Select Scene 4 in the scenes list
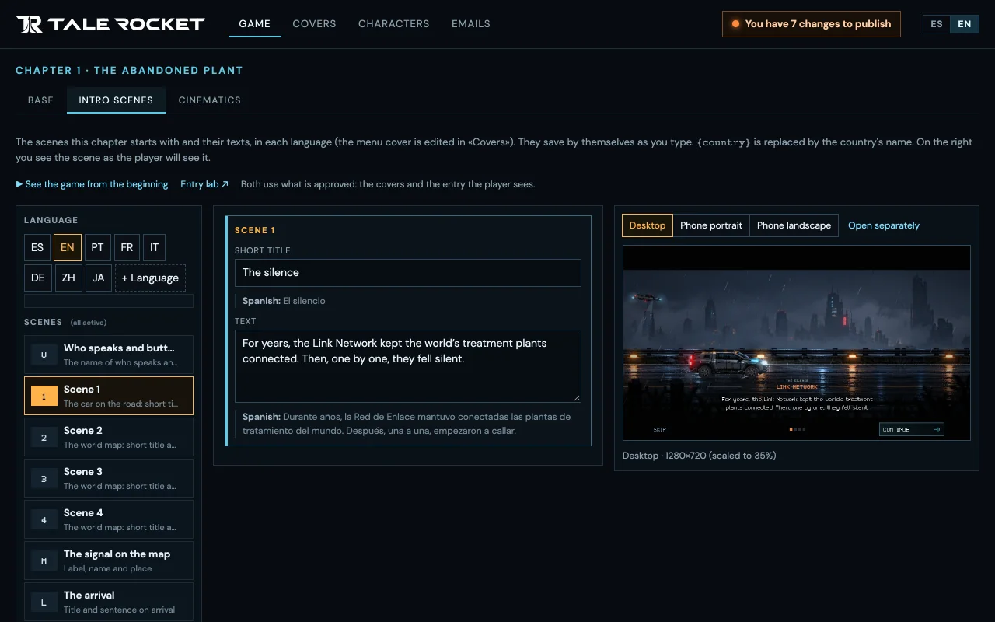 pos(109,519)
